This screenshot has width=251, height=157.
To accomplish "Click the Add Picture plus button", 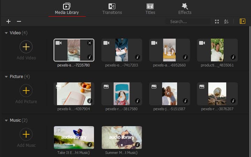I will [x=26, y=91].
